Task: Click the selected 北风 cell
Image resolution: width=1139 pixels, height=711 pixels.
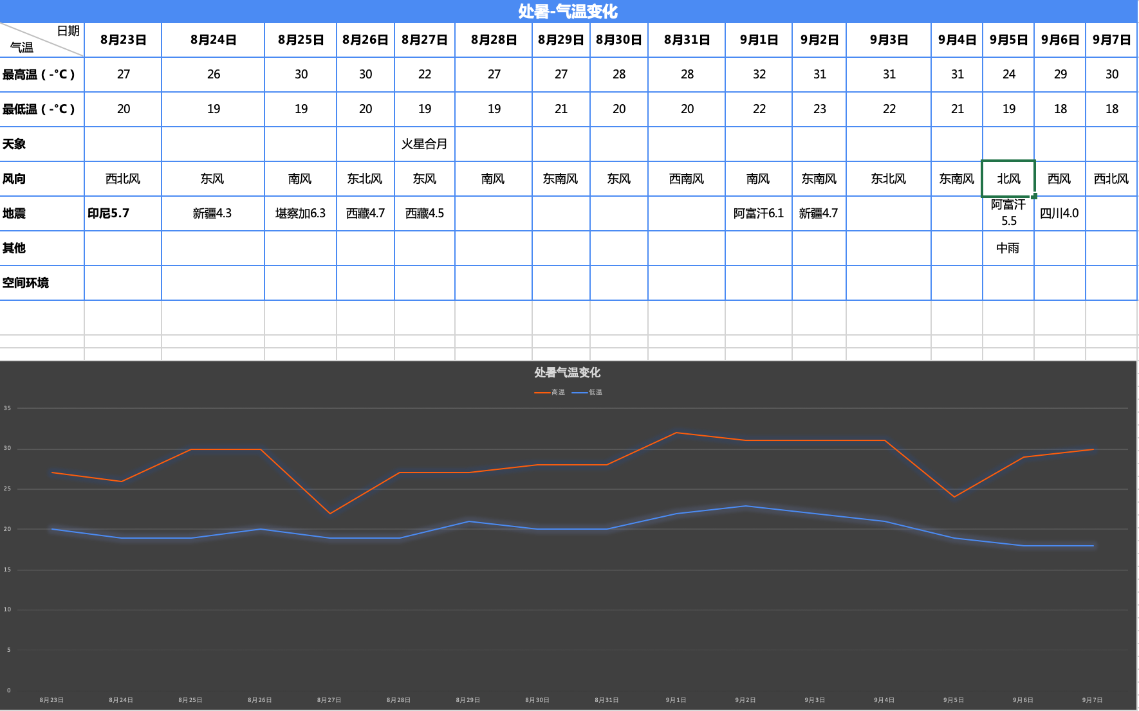Action: (x=1008, y=179)
